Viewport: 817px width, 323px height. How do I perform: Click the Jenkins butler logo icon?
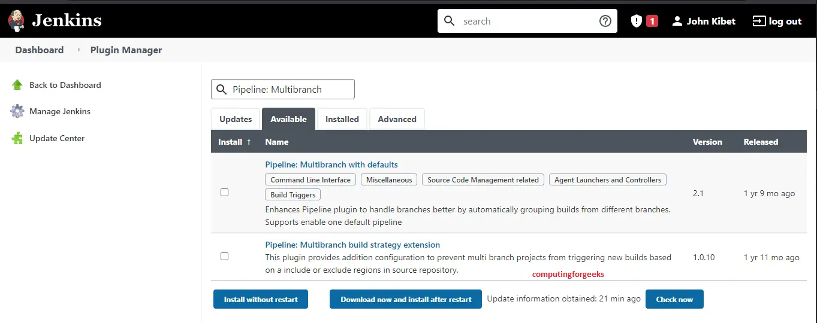point(16,20)
